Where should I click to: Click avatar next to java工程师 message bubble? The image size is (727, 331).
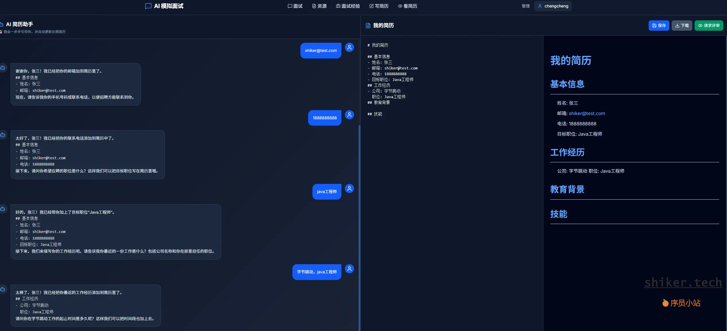point(349,188)
